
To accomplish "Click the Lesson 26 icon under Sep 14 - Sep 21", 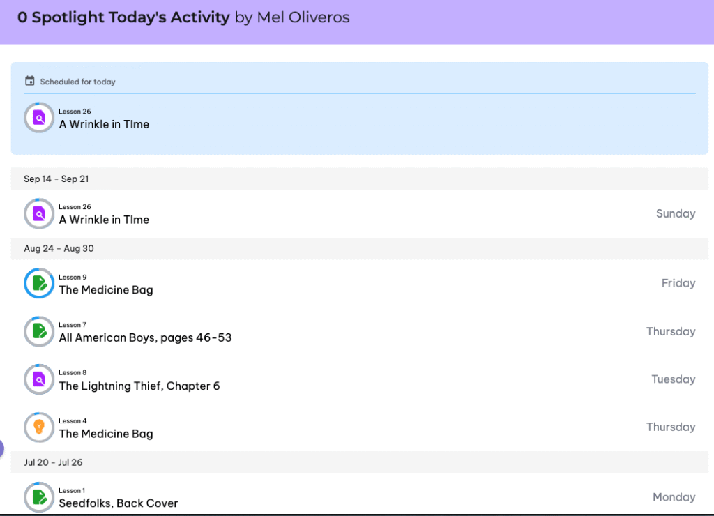I will [x=39, y=214].
